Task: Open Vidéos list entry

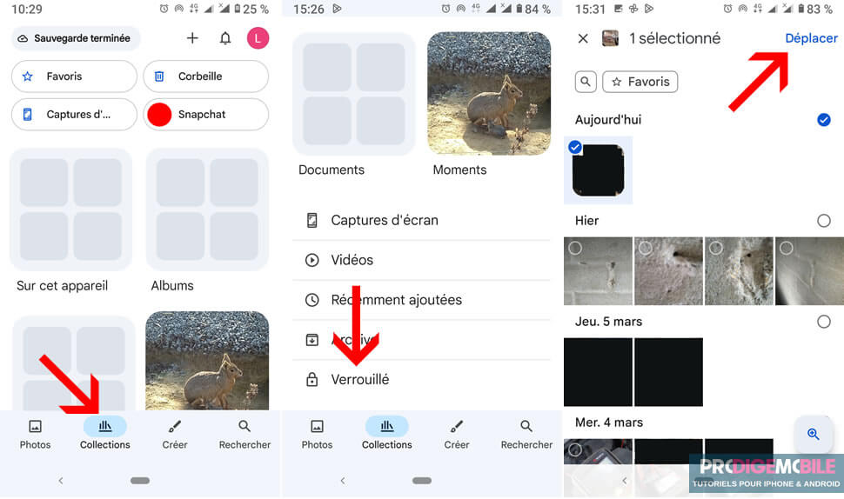Action: pyautogui.click(x=421, y=260)
